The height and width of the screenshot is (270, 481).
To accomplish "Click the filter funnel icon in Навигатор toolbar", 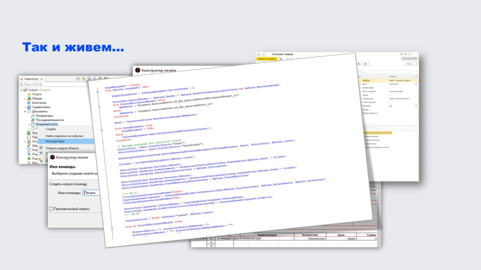I will (x=89, y=79).
